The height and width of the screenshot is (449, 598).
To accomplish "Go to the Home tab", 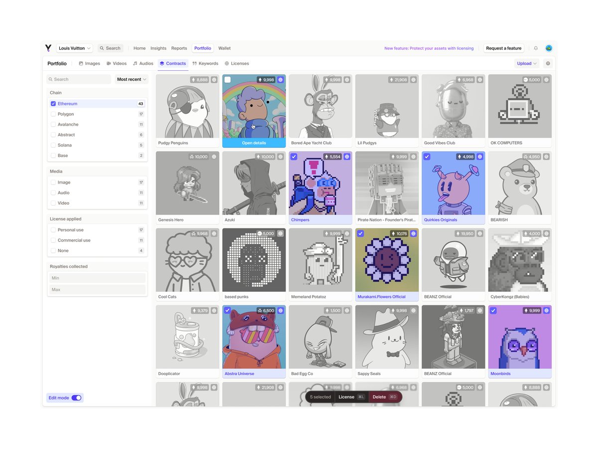I will pyautogui.click(x=140, y=48).
